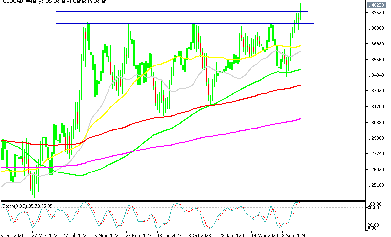Select the lower blue resistance line

(x=185, y=23)
